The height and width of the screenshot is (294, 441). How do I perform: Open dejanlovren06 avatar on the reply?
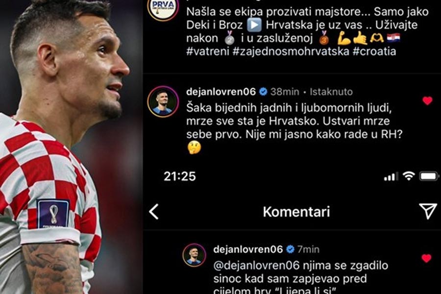click(194, 255)
